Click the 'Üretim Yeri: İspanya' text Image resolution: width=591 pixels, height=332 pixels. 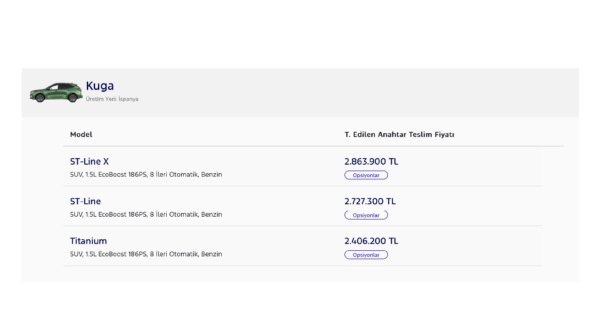[112, 99]
